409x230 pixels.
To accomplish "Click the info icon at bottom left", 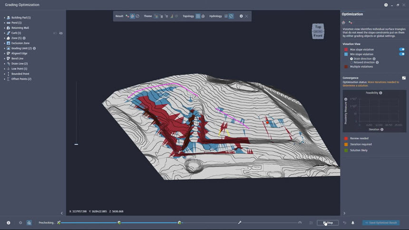I will (x=9, y=223).
